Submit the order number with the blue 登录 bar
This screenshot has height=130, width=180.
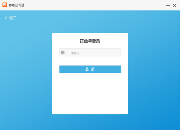90,69
